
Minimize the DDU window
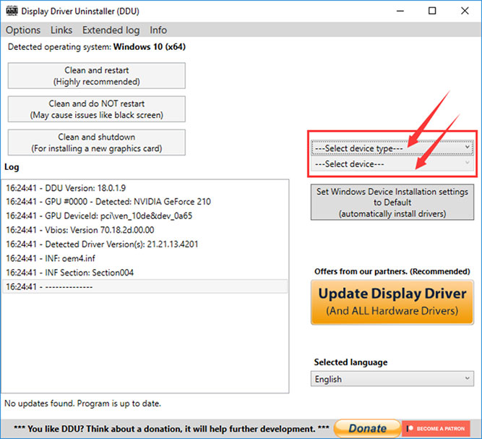pyautogui.click(x=400, y=11)
